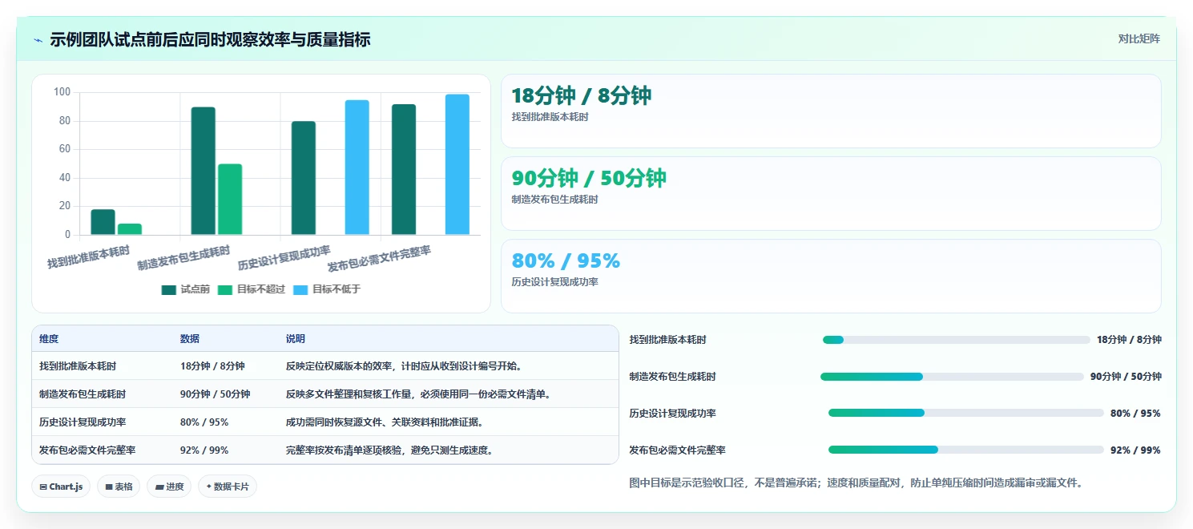Click table cell 历史设计复现成功率
Viewport: 1193px width, 529px height.
pyautogui.click(x=83, y=422)
